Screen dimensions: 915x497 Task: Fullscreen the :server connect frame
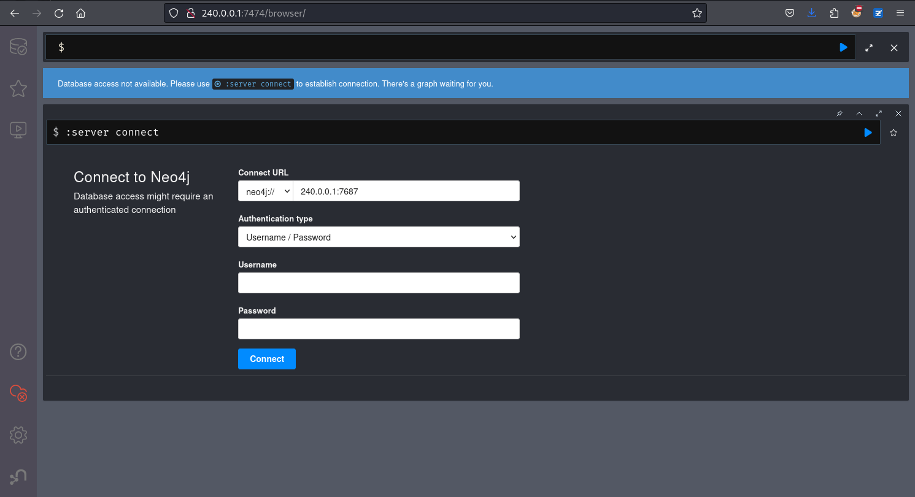879,114
